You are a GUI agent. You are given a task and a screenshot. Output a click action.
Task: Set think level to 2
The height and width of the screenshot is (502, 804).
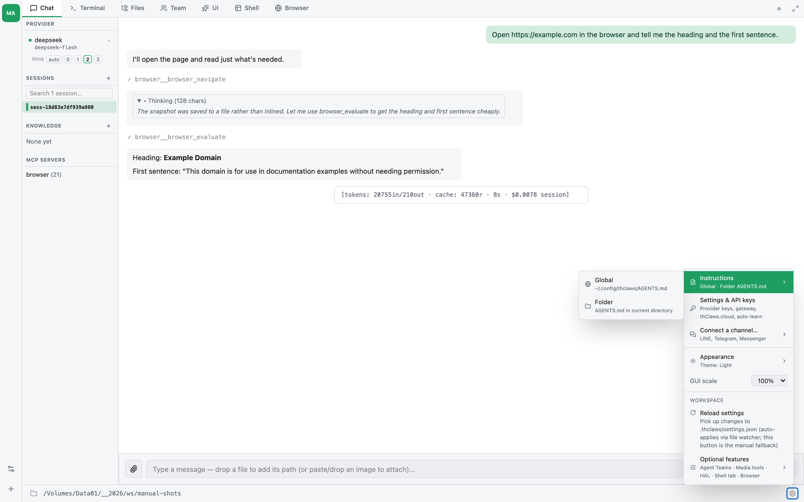87,59
